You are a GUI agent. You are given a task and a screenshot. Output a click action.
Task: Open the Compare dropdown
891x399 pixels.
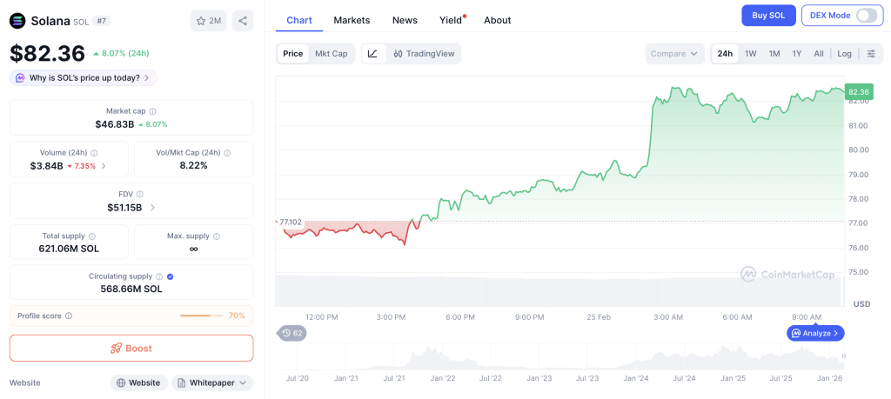click(674, 54)
